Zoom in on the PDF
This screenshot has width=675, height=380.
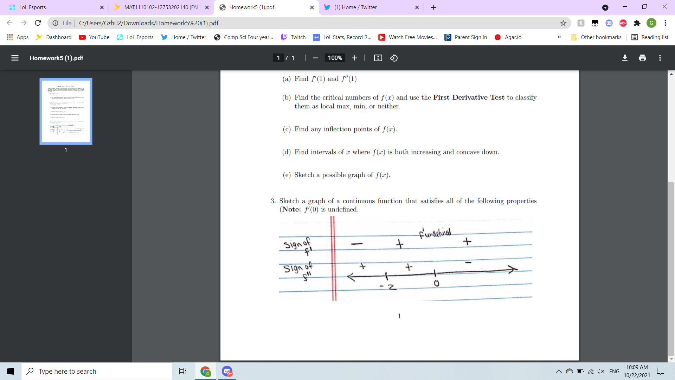click(354, 58)
